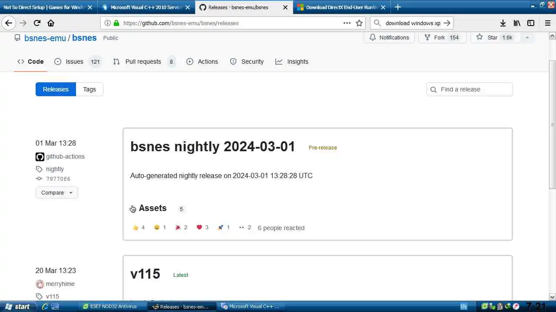Click the EN language indicator in taskbar
This screenshot has width=556, height=312.
(463, 306)
